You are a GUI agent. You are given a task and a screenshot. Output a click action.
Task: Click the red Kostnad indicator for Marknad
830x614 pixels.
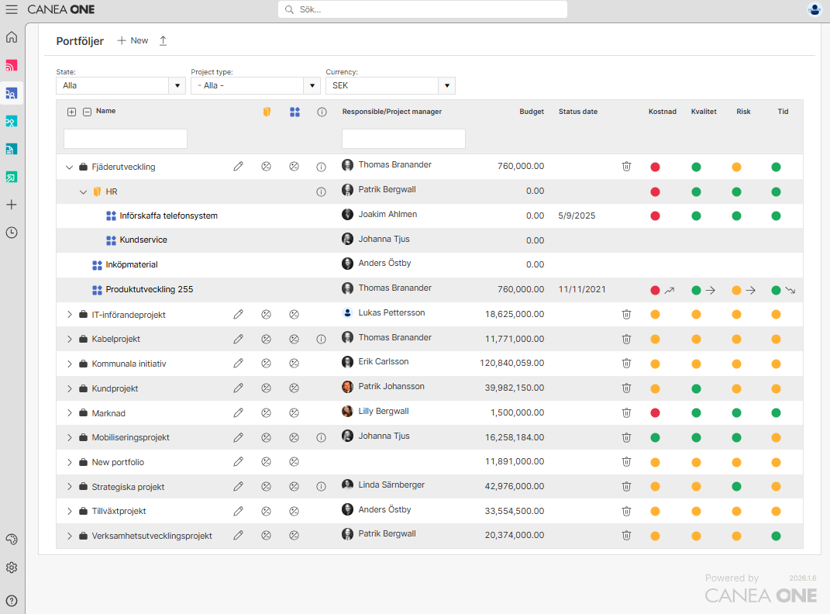pos(656,413)
